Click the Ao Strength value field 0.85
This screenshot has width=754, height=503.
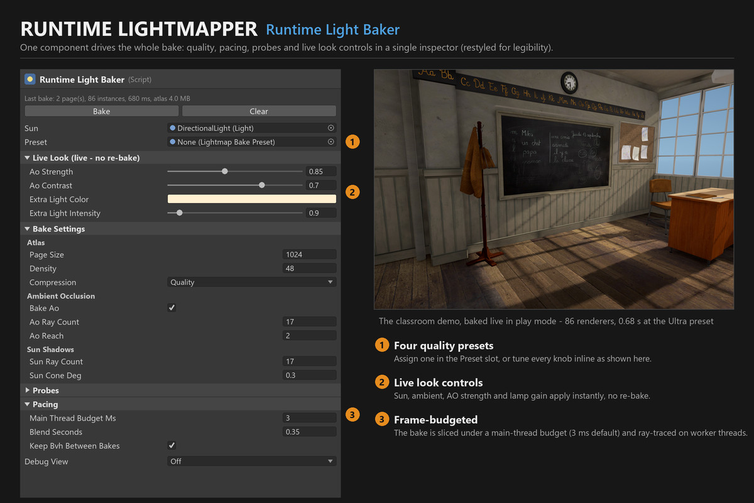tap(321, 171)
